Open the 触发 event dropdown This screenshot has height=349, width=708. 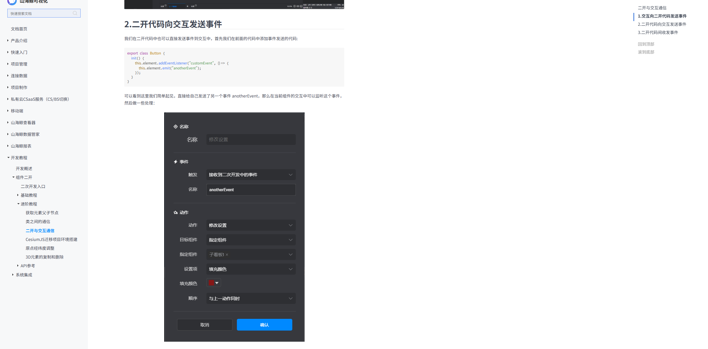click(x=251, y=175)
